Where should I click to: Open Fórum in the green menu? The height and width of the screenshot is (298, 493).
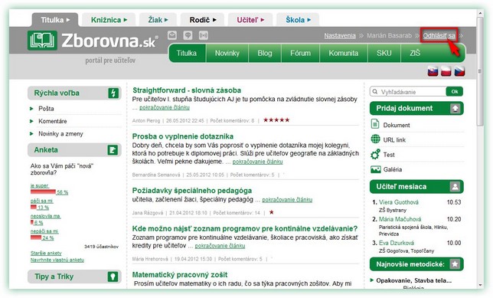click(300, 53)
